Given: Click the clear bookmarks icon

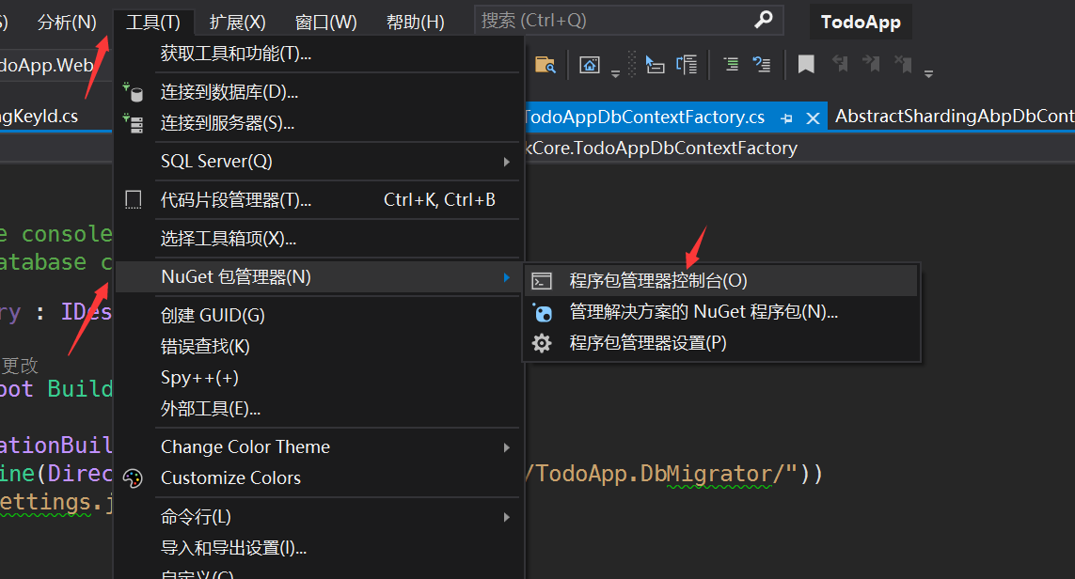Looking at the screenshot, I should [903, 65].
